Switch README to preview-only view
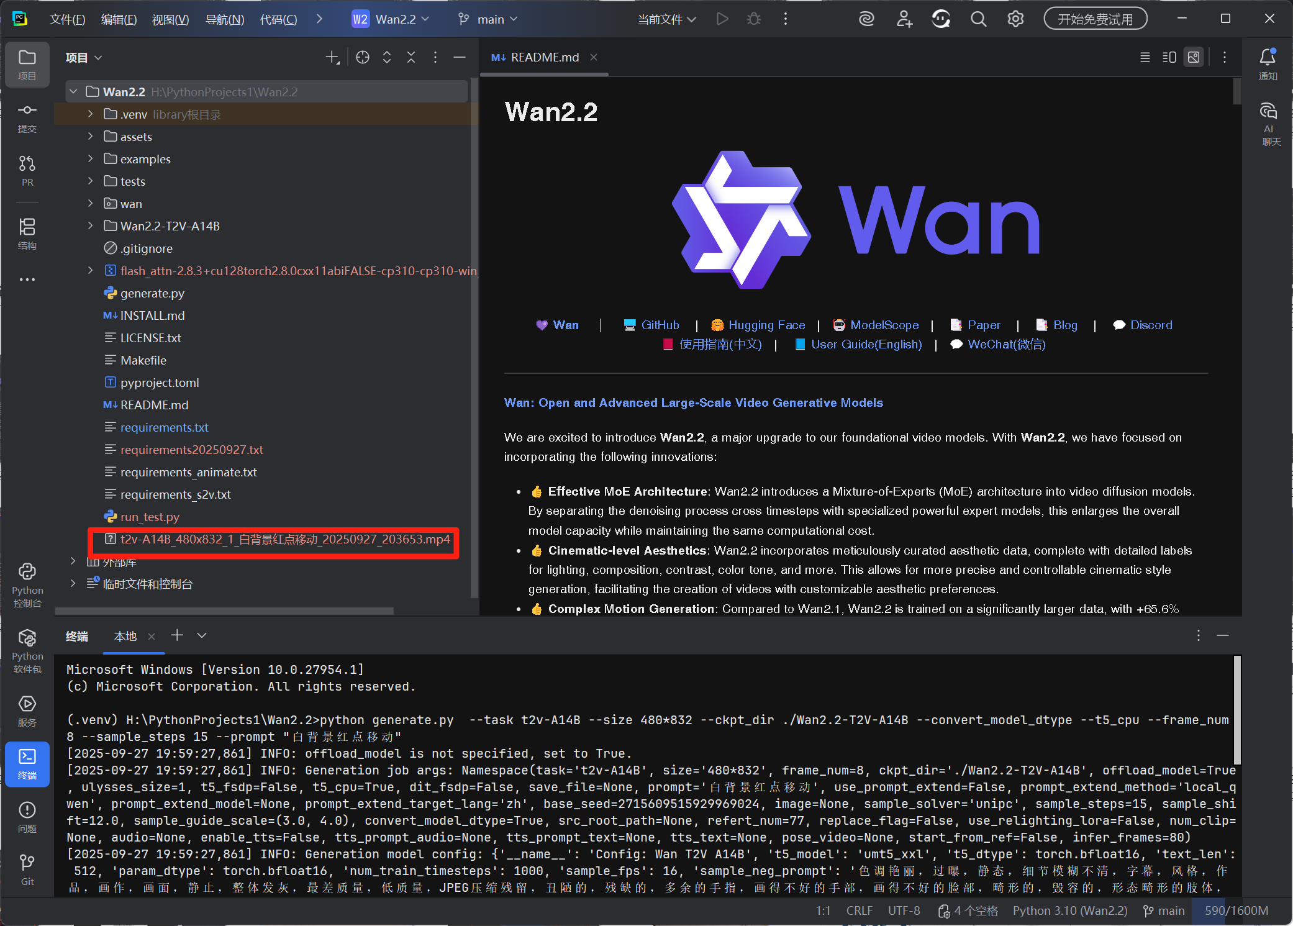The image size is (1293, 926). pyautogui.click(x=1194, y=58)
